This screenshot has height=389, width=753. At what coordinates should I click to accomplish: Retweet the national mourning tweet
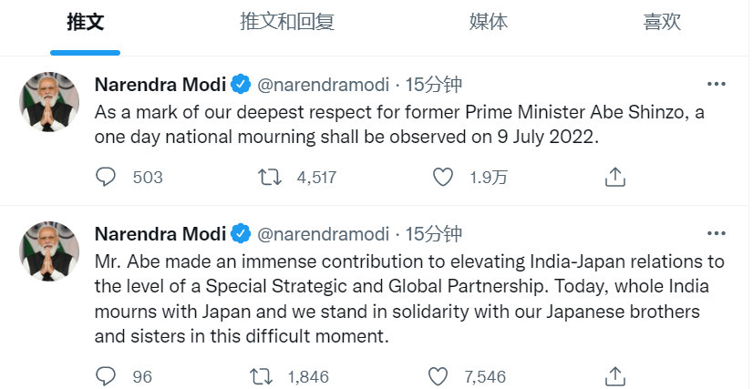[270, 177]
